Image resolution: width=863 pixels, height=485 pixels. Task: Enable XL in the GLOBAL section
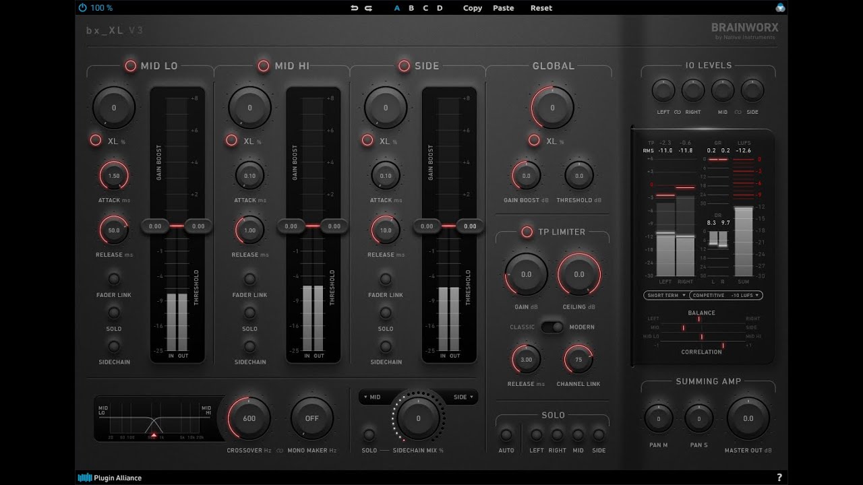point(534,140)
